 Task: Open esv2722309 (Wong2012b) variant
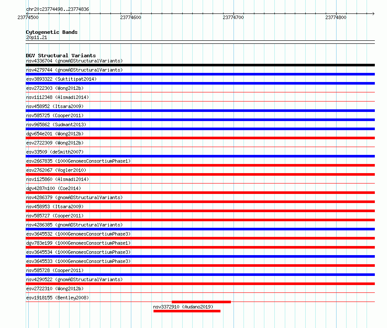point(55,143)
